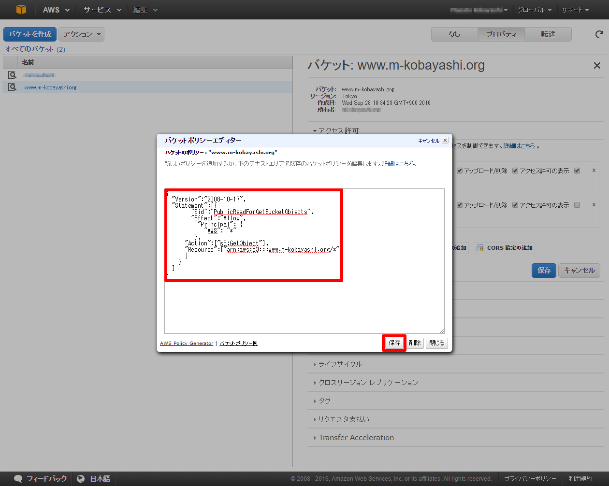Expand the リクエスタ支払い section

341,419
